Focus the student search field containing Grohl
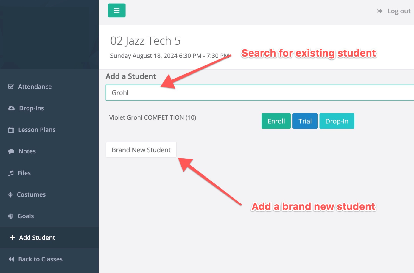This screenshot has height=273, width=414. [260, 92]
